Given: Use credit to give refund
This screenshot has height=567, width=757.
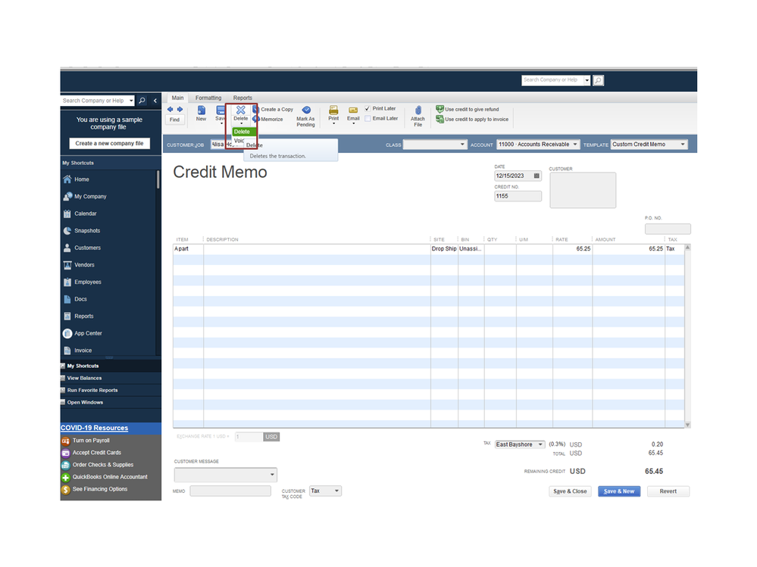Looking at the screenshot, I should (468, 110).
